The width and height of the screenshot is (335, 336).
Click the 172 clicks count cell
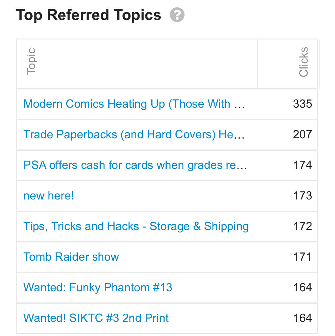pyautogui.click(x=302, y=226)
